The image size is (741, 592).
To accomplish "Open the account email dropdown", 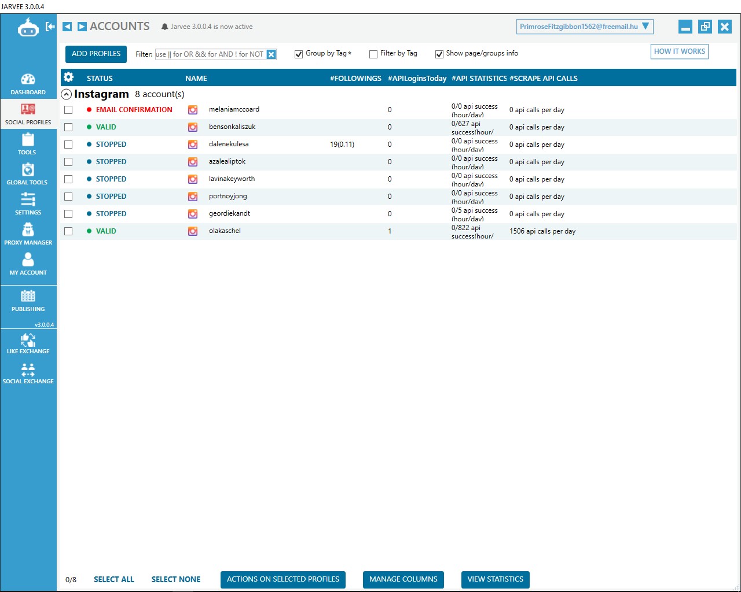I will (585, 27).
